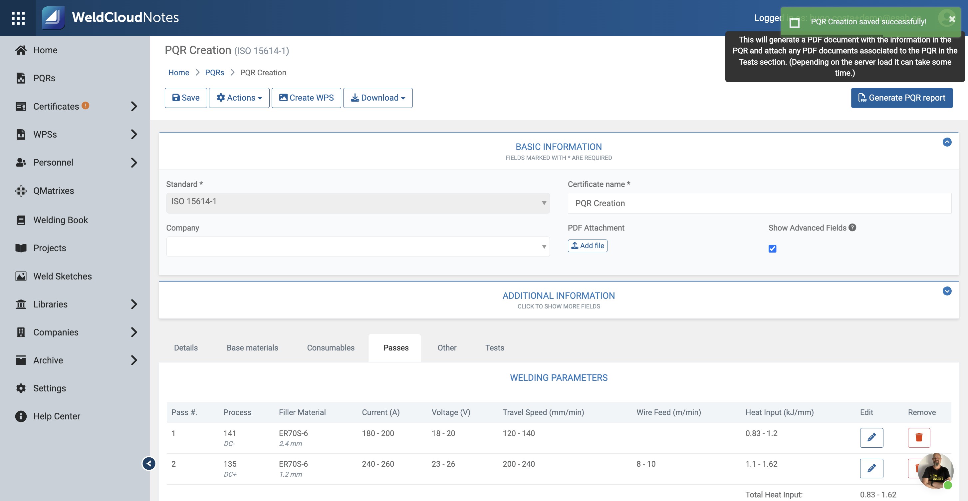The width and height of the screenshot is (968, 501).
Task: Open WPSs in the sidebar
Action: click(x=45, y=134)
